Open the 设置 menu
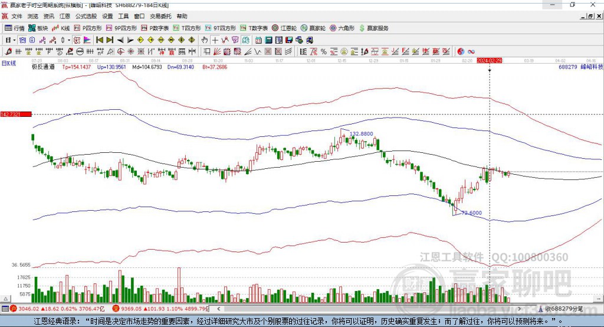604x327 pixels. click(107, 16)
